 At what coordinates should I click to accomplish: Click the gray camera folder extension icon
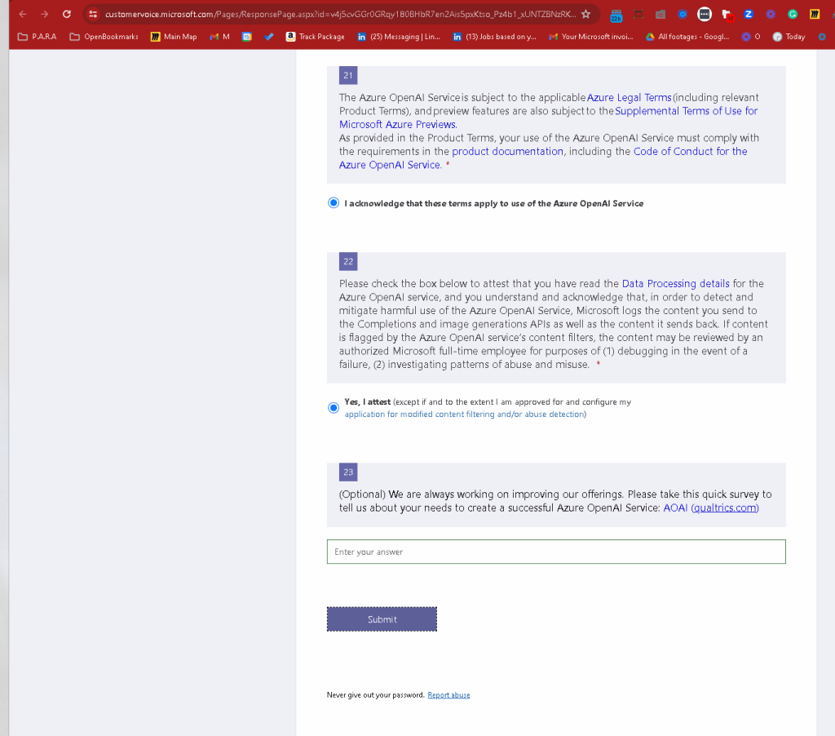(660, 15)
